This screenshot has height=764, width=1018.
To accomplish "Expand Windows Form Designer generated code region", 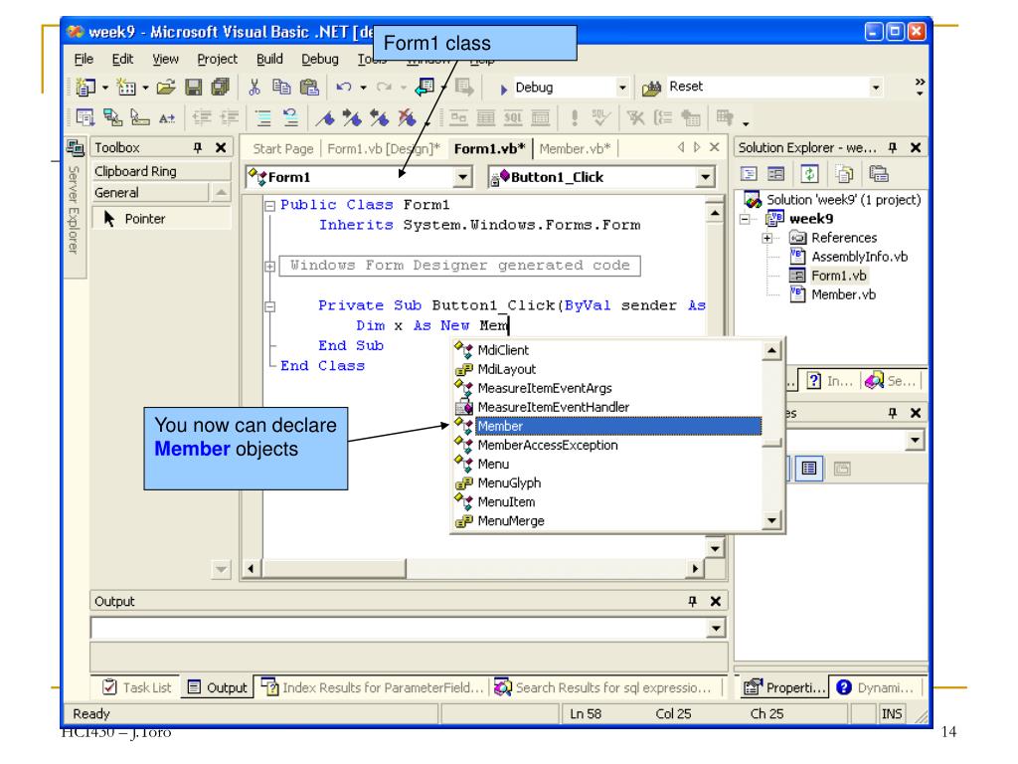I will click(x=269, y=267).
